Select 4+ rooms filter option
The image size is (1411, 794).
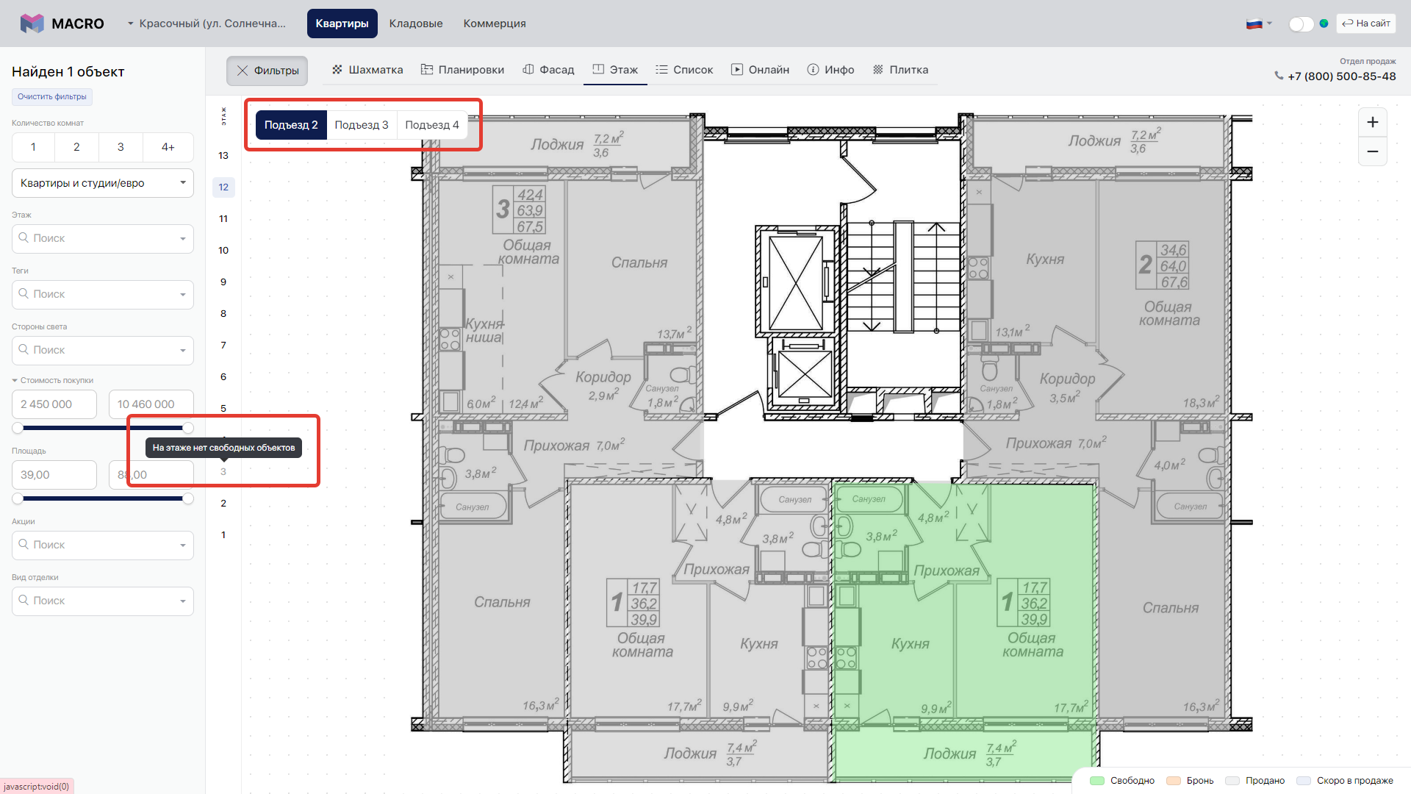168,147
